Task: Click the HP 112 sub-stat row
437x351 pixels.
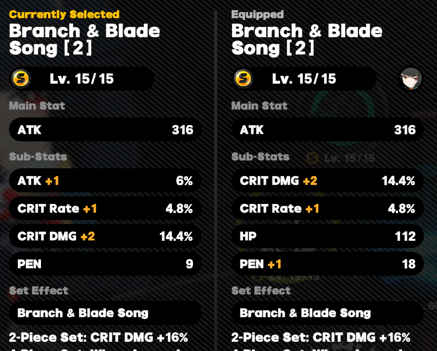Action: tap(328, 236)
